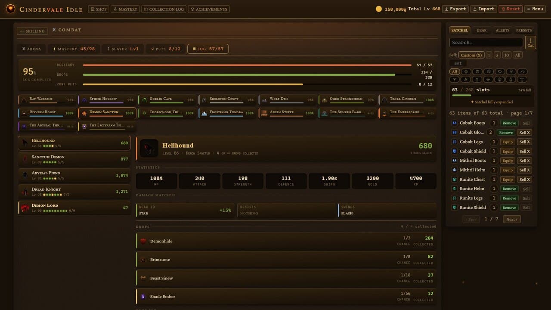Select Custom (X) sell amount
This screenshot has height=310, width=551.
pos(471,55)
